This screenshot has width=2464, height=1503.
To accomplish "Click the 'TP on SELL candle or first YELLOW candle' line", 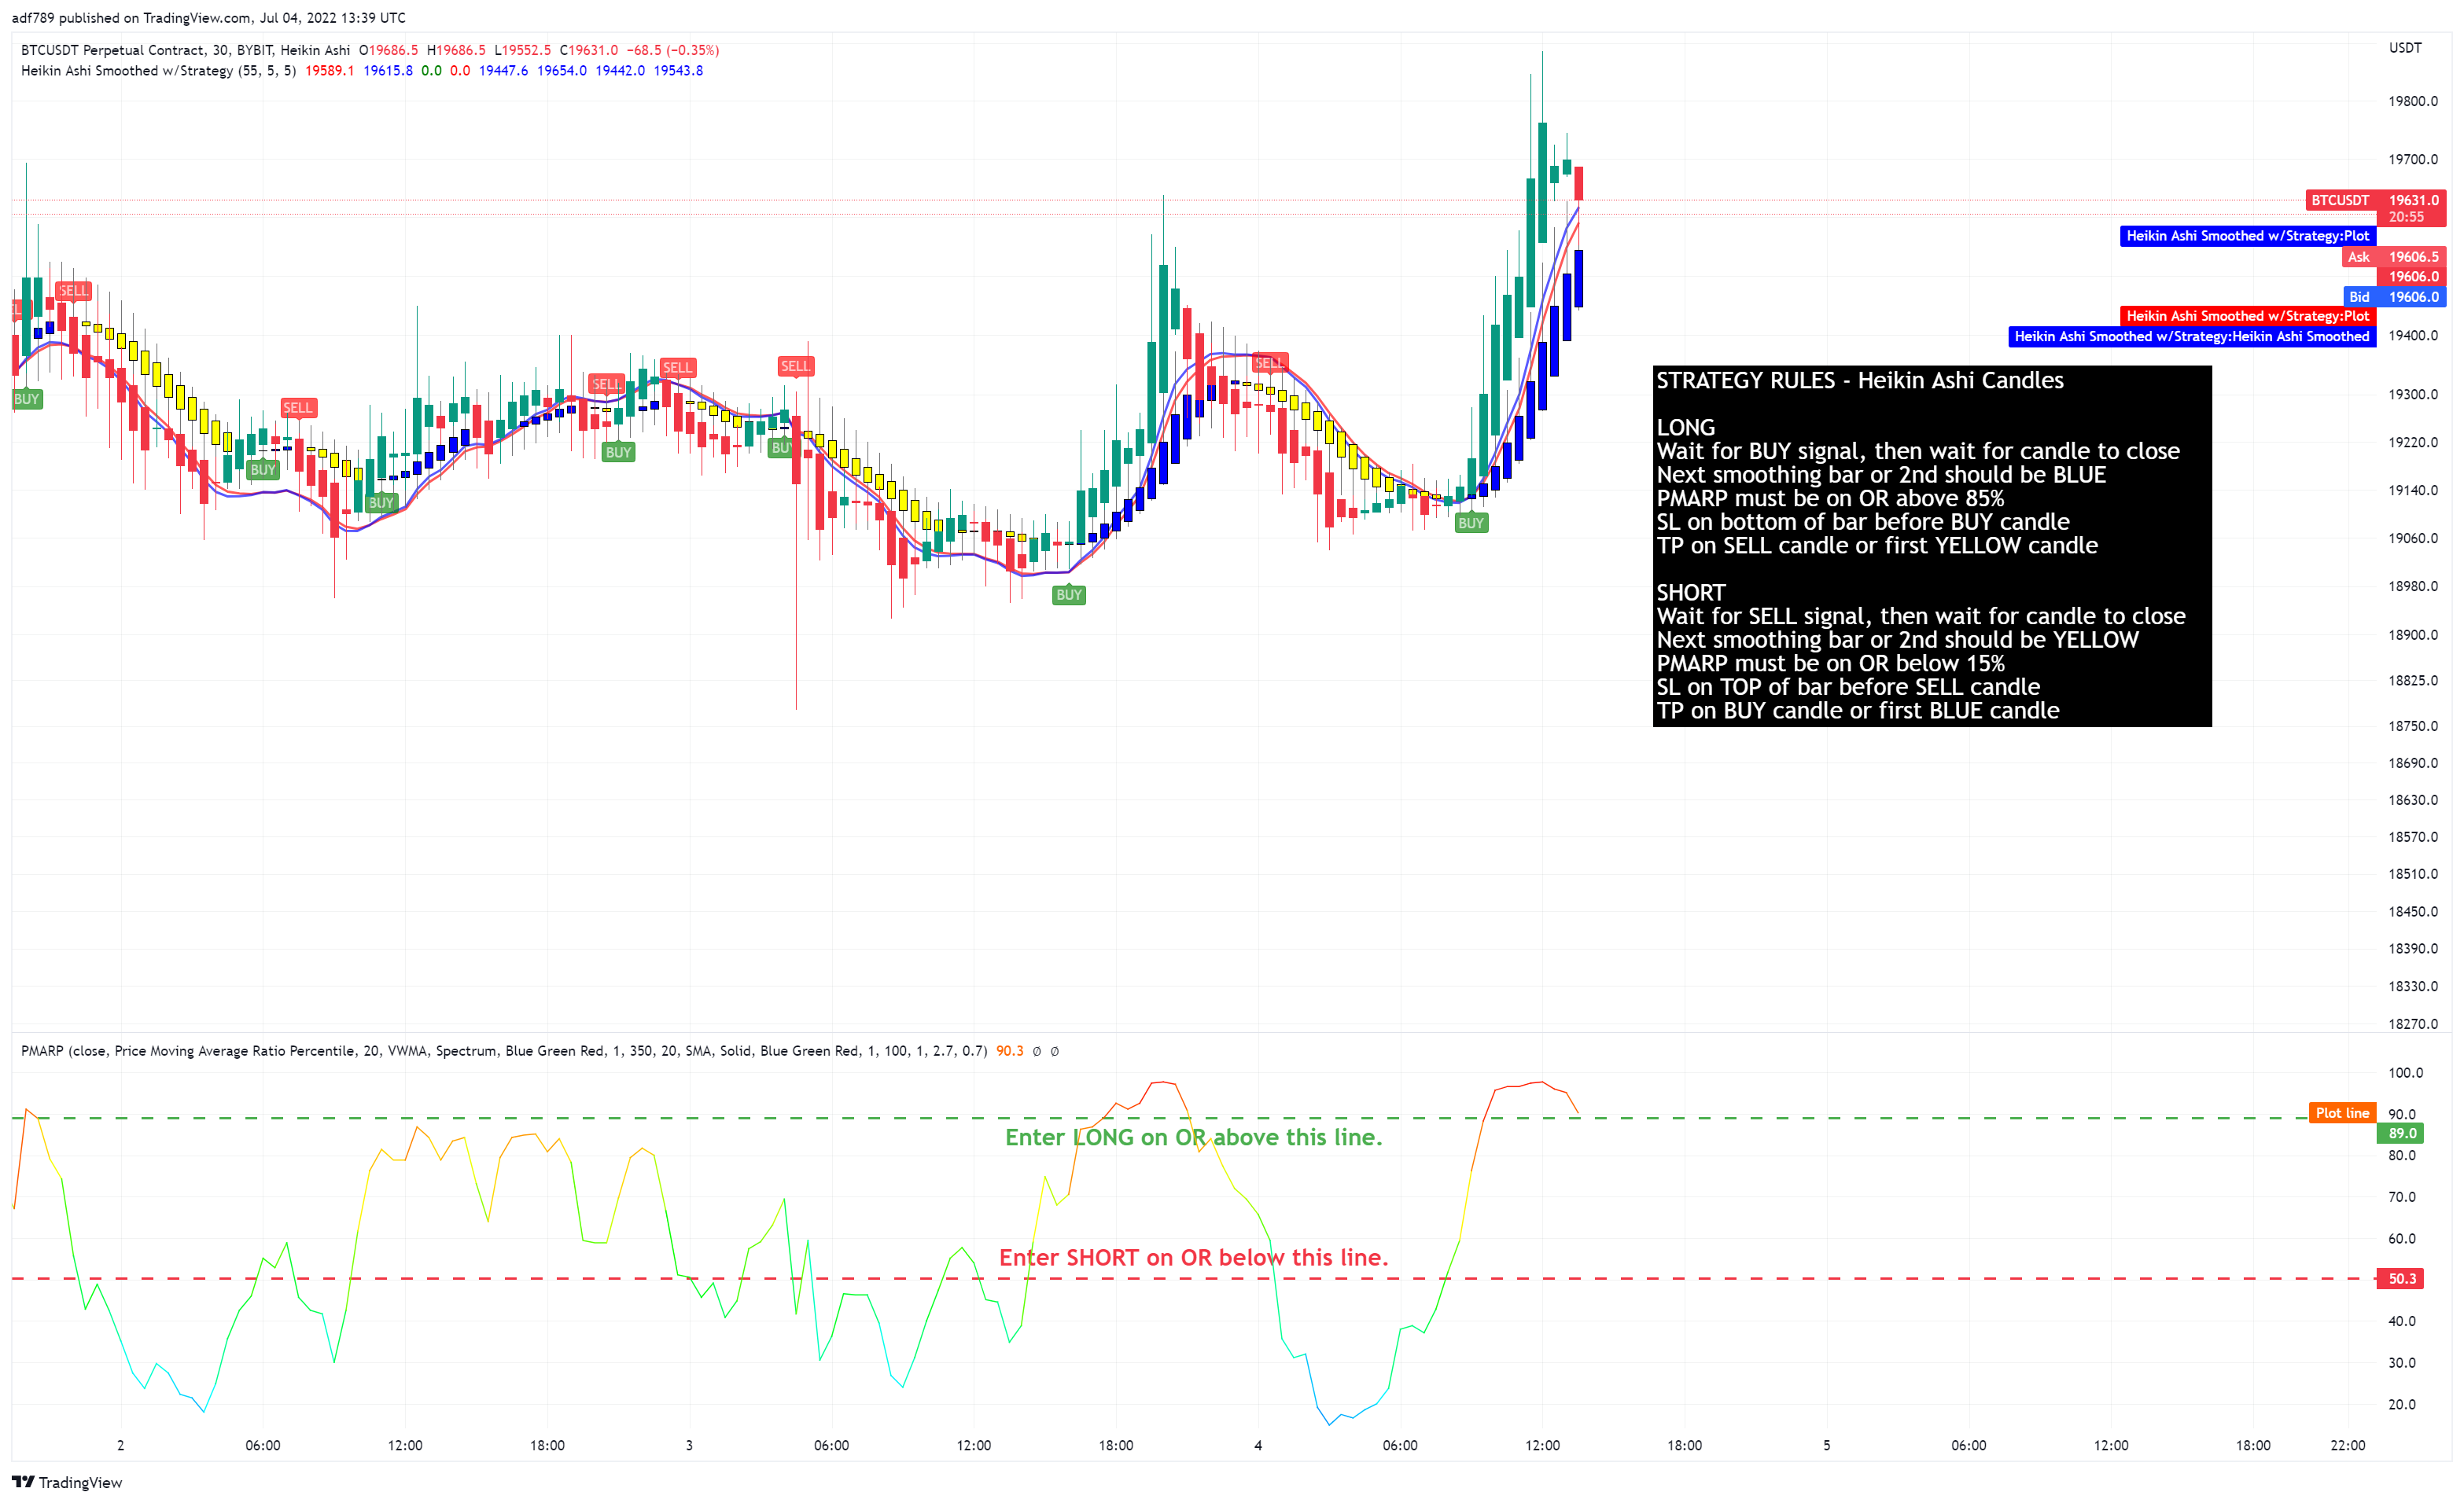I will click(1877, 546).
